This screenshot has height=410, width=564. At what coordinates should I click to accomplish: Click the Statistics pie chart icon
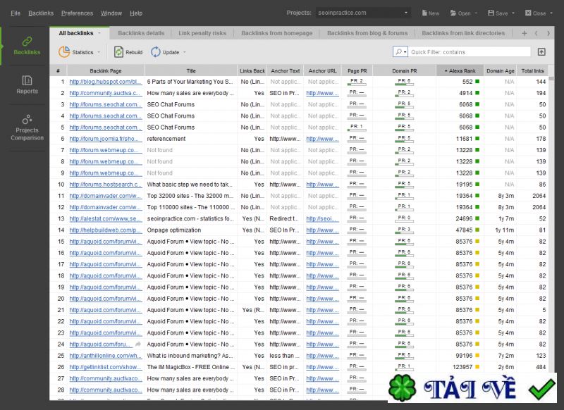pos(63,52)
